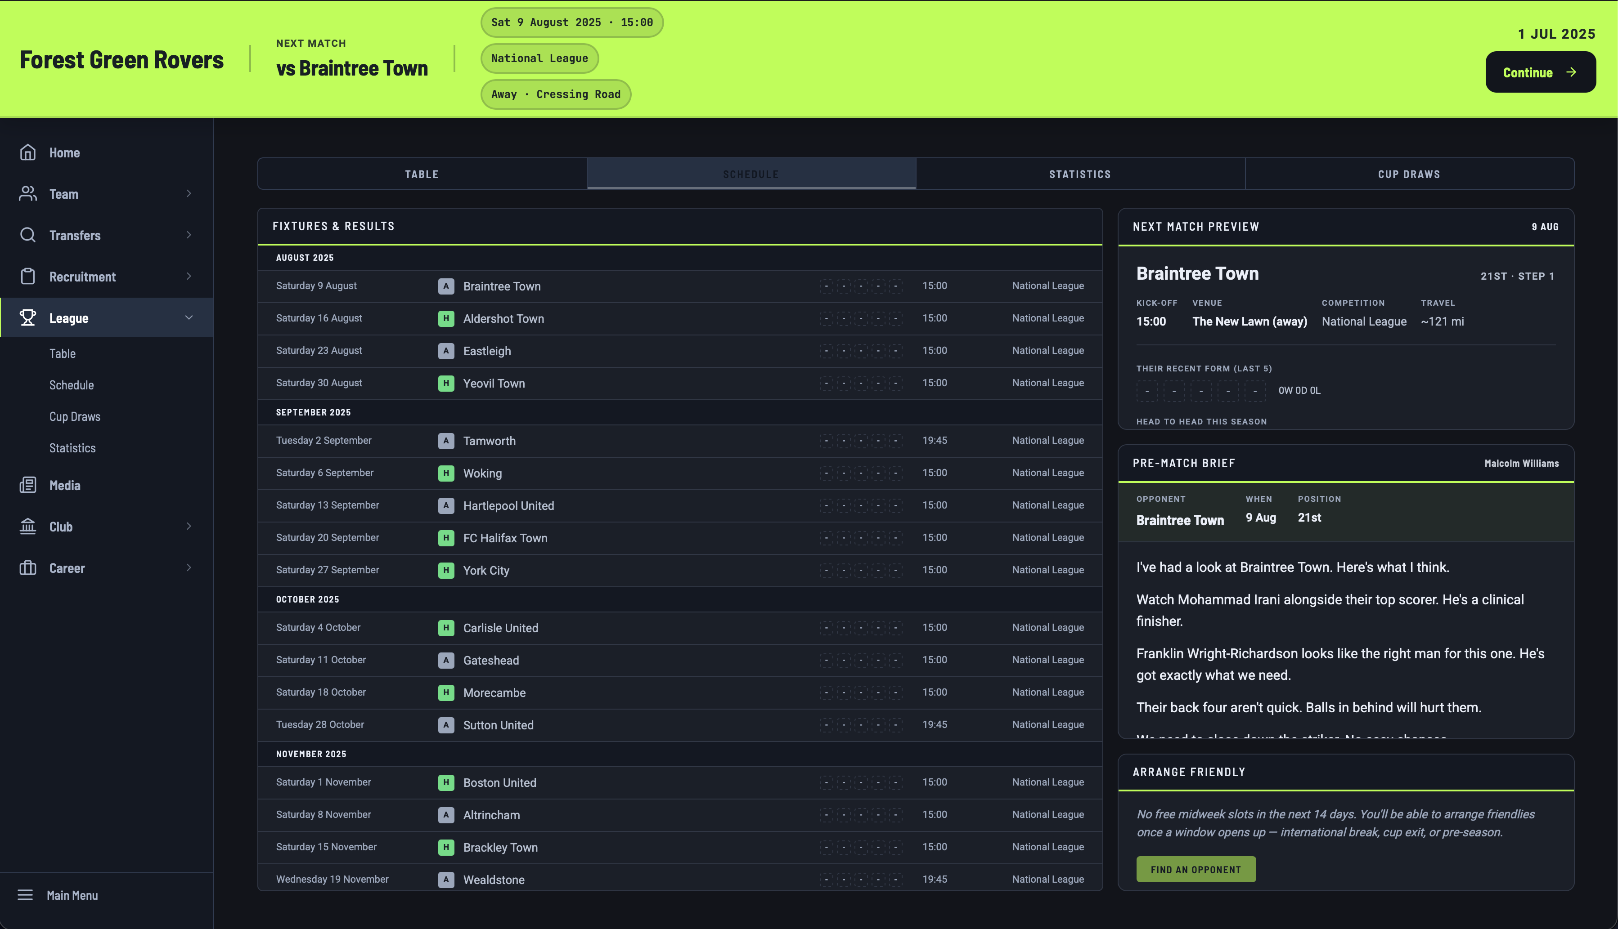The image size is (1618, 929).
Task: Click the Away Cressing Road pill
Action: (x=555, y=94)
